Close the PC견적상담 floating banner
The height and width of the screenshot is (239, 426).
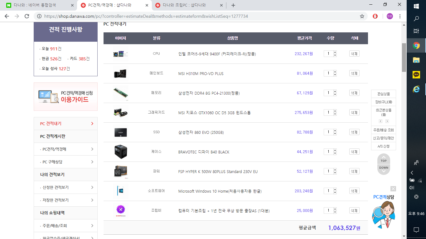click(x=393, y=189)
